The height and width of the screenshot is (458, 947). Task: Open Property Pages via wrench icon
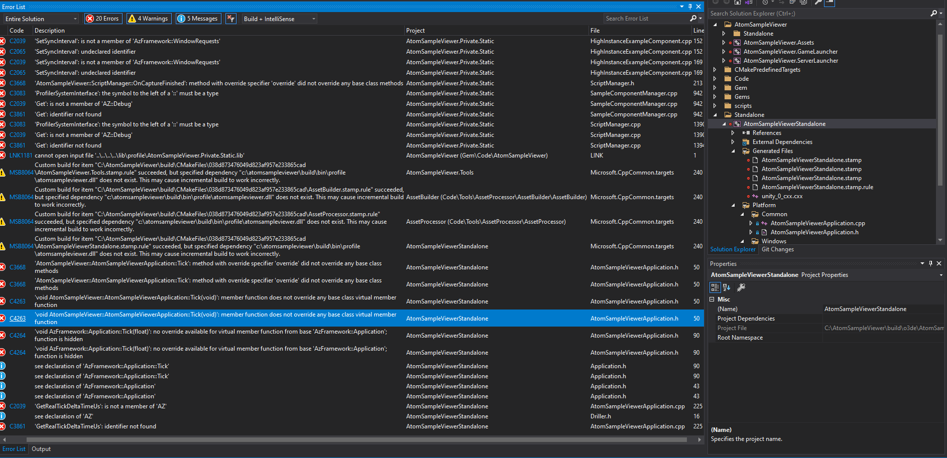741,287
